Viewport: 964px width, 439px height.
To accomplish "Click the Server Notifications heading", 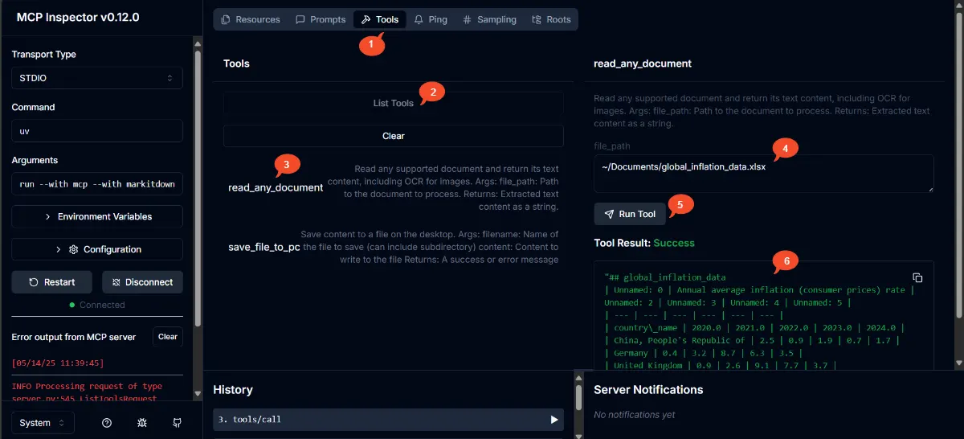I will pyautogui.click(x=648, y=390).
